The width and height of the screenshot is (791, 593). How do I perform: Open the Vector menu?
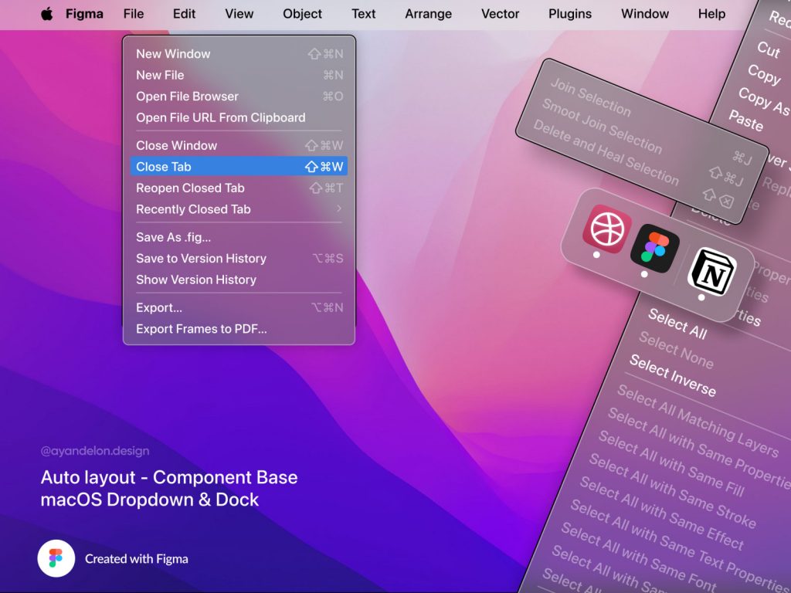pos(500,13)
